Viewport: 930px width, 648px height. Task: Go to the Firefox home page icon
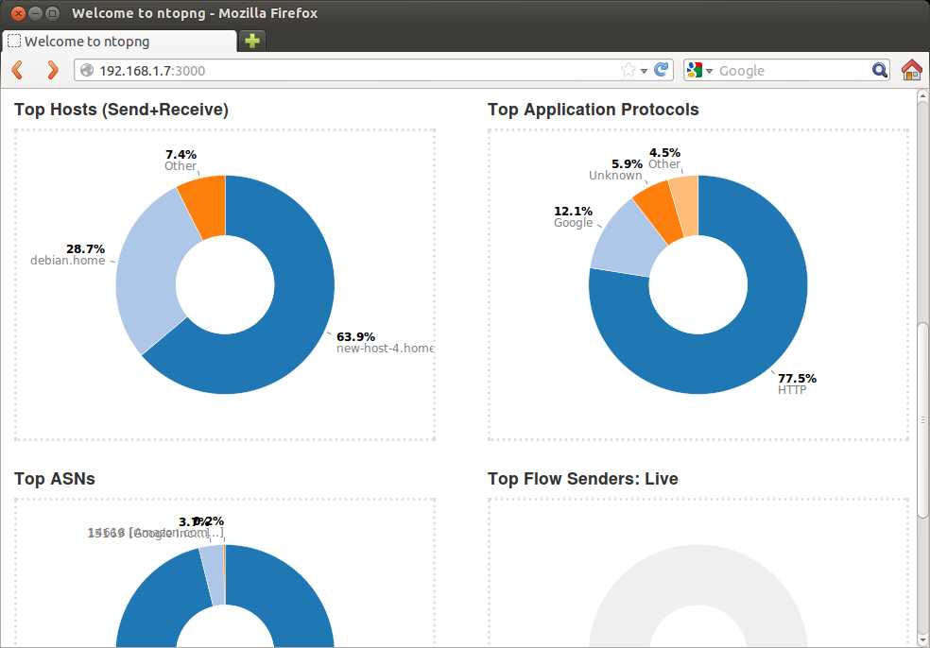point(911,70)
